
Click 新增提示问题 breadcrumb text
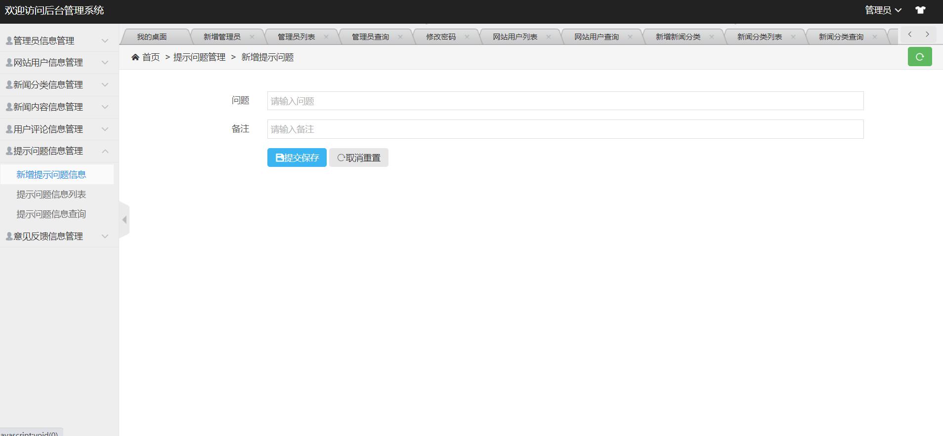point(267,57)
